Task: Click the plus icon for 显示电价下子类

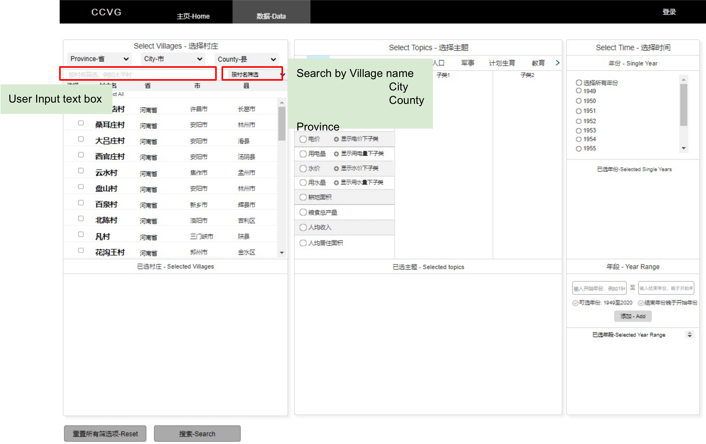Action: pyautogui.click(x=336, y=139)
